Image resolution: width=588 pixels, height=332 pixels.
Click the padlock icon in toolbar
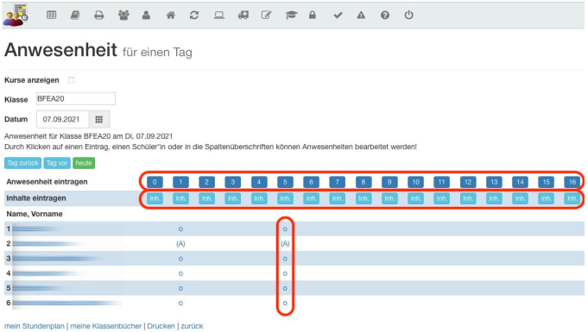[312, 15]
